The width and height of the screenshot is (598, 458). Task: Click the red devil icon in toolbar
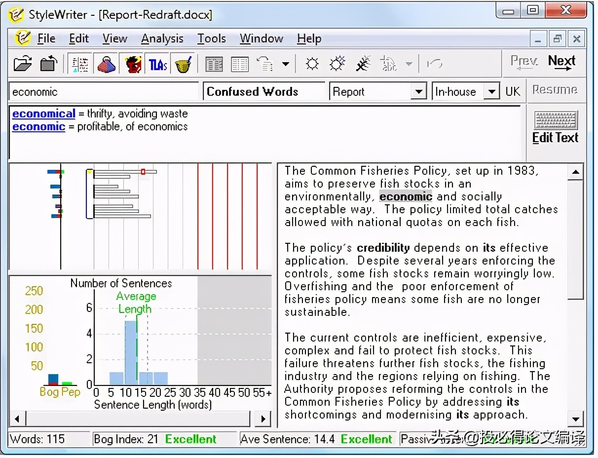(x=132, y=64)
